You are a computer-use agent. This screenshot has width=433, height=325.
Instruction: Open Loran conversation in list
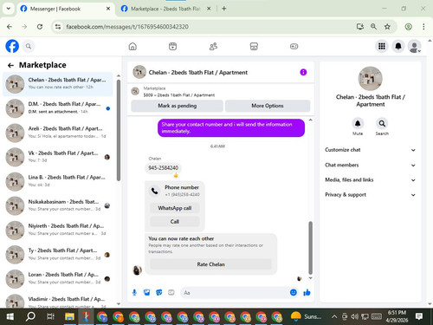(x=58, y=278)
